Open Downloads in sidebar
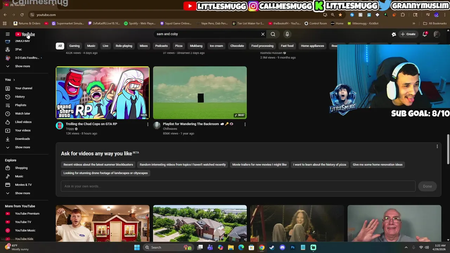Screen dimensions: 450x253 pos(22,139)
